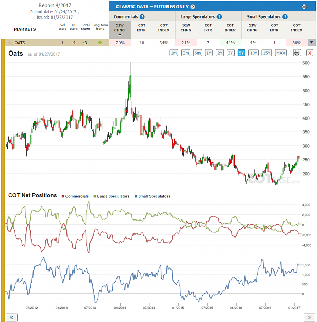Toggle Small Speculators series in legend

pyautogui.click(x=152, y=196)
